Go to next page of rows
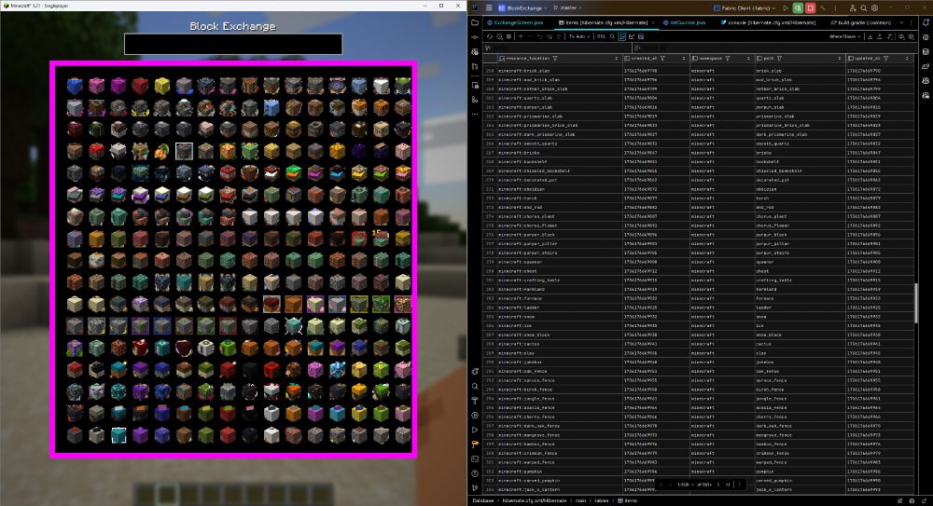The height and width of the screenshot is (506, 933). click(x=718, y=485)
